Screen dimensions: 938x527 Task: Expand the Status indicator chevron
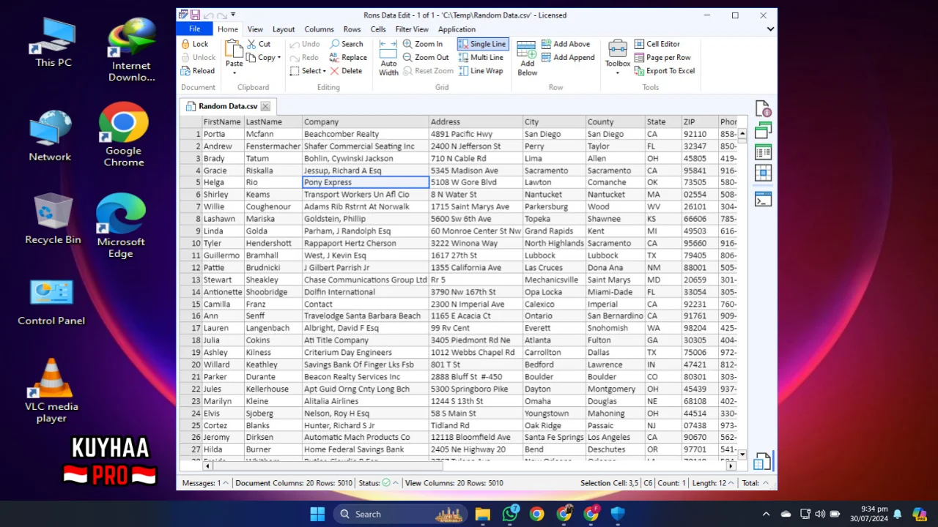point(396,483)
